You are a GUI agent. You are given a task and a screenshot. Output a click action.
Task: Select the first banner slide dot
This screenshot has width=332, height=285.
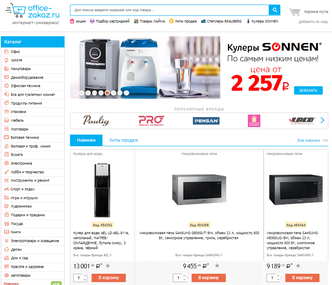[75, 93]
